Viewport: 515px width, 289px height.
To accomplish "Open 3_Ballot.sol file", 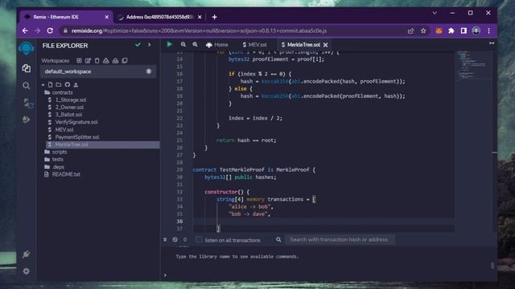I will click(68, 114).
